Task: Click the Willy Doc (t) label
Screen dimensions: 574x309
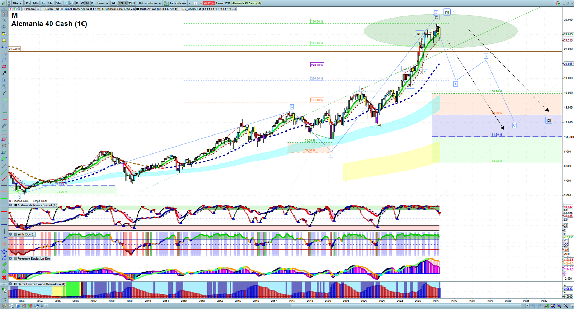Action: point(26,234)
